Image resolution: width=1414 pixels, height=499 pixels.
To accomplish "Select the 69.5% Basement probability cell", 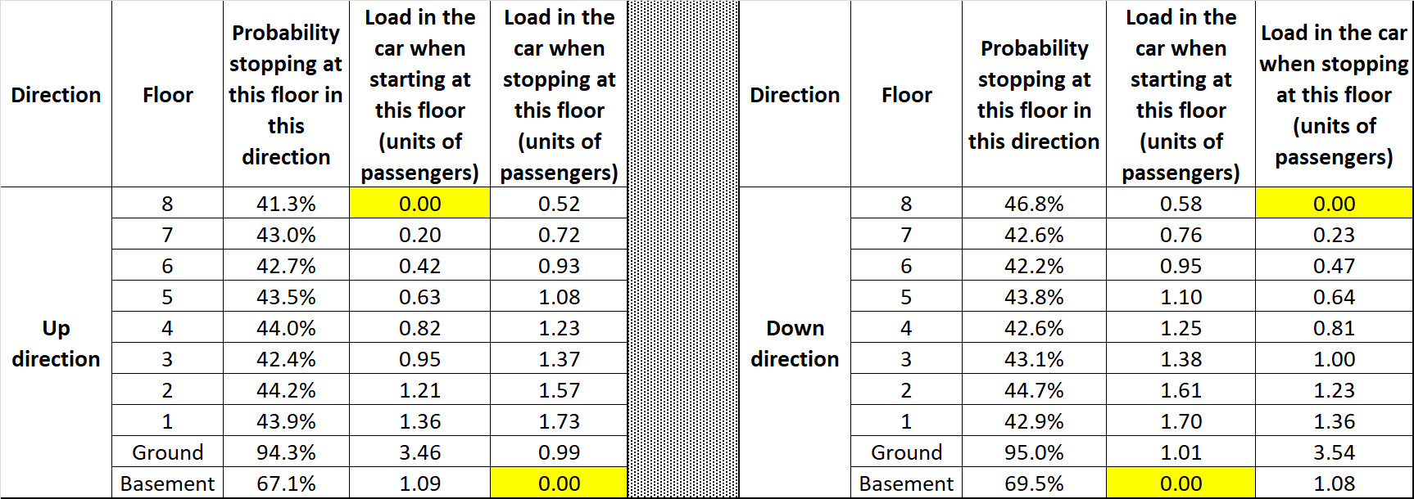I will coord(1034,483).
